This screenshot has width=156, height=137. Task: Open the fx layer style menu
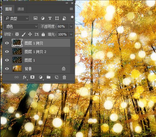(x=25, y=77)
